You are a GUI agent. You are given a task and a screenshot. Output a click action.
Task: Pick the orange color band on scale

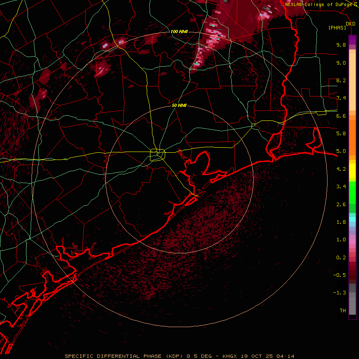pyautogui.click(x=352, y=137)
